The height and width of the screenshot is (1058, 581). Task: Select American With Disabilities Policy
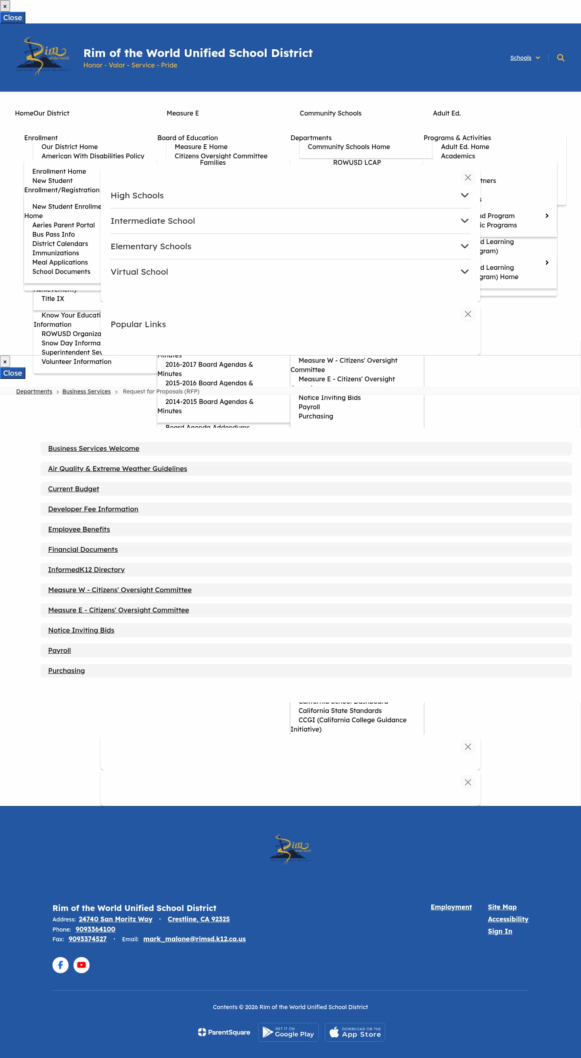93,156
